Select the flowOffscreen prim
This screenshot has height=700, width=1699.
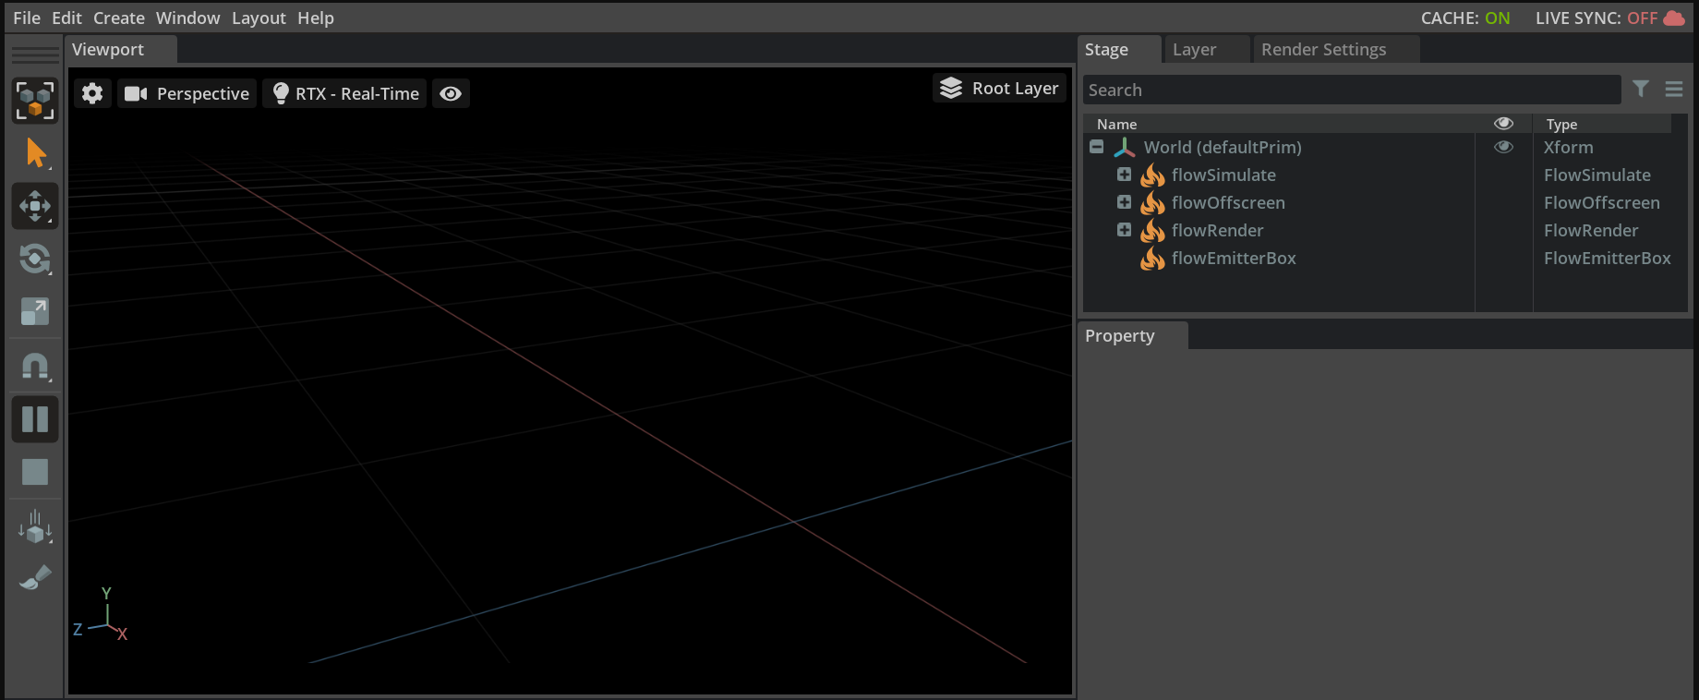1228,202
